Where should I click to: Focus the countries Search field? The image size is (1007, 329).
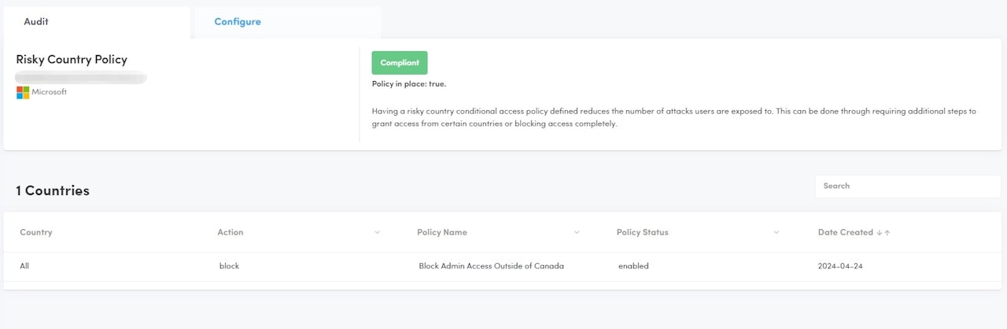click(x=907, y=187)
